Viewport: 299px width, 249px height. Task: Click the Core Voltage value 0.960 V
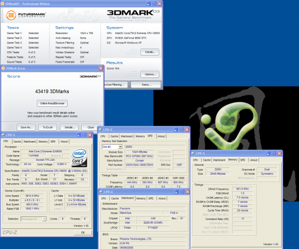pyautogui.click(x=62, y=164)
